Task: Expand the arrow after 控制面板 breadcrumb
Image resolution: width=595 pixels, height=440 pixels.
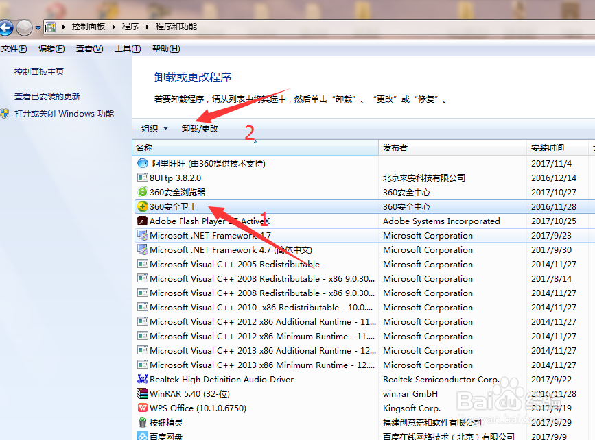Action: [113, 27]
